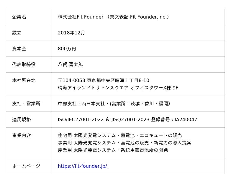The image size is (236, 183).
Task: Click the 800万円 capital value
Action: pos(67,49)
